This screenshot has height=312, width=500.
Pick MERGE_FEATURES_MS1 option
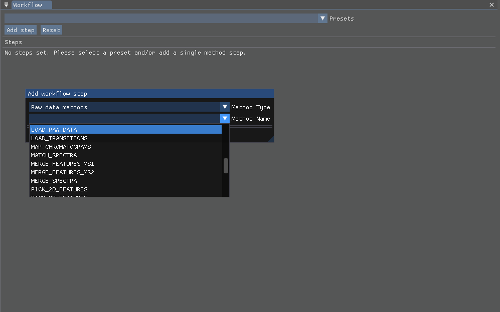point(126,164)
